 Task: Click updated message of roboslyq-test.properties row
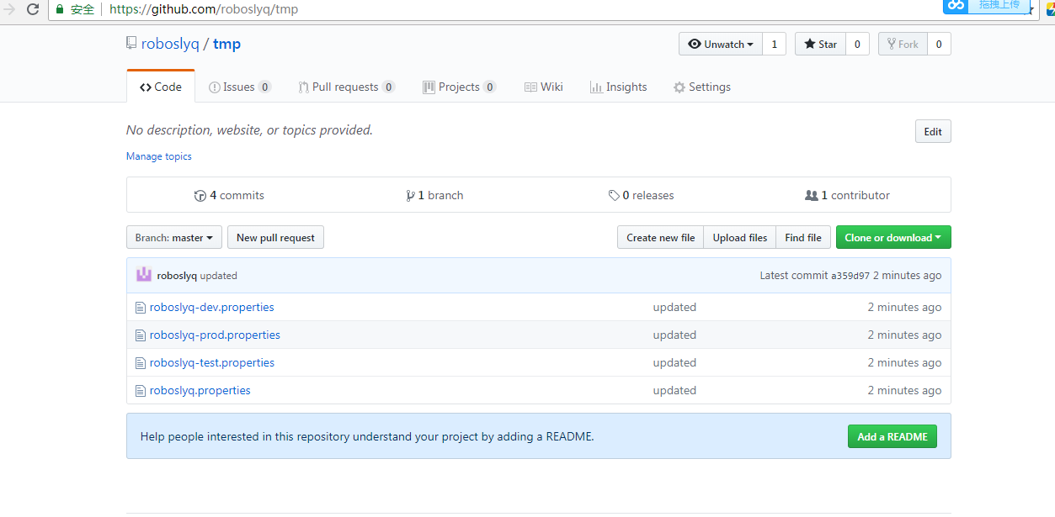coord(674,363)
